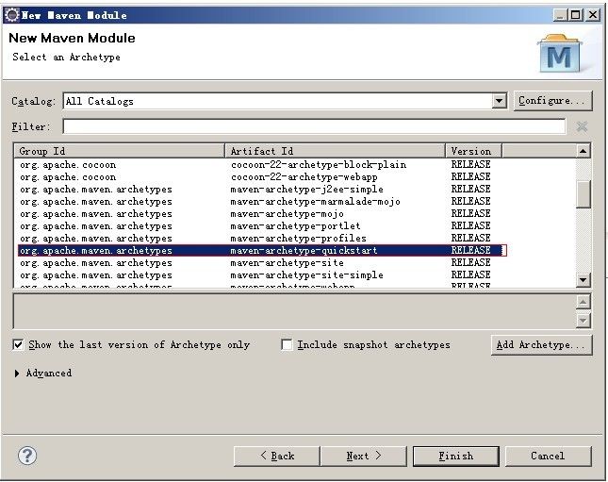The image size is (608, 482).
Task: Click the archetype list scrollbar thumb
Action: (x=583, y=194)
